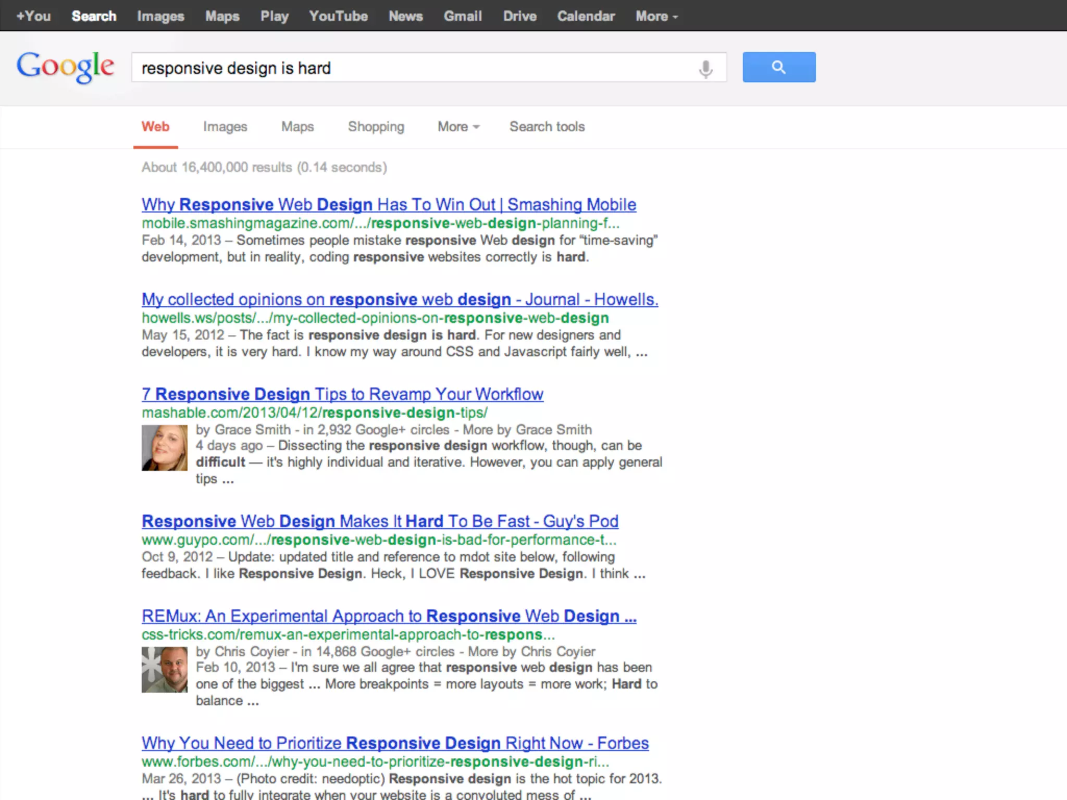Switch to the Shopping results tab
This screenshot has width=1067, height=800.
376,127
